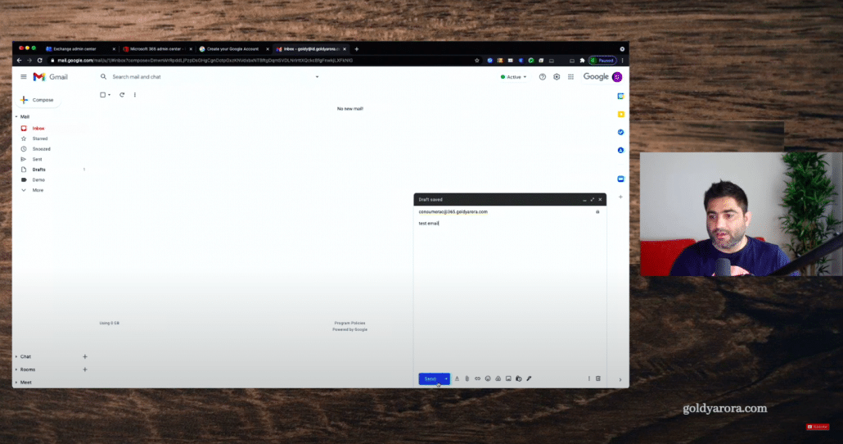
Task: Reload the page in browser
Action: [40, 61]
